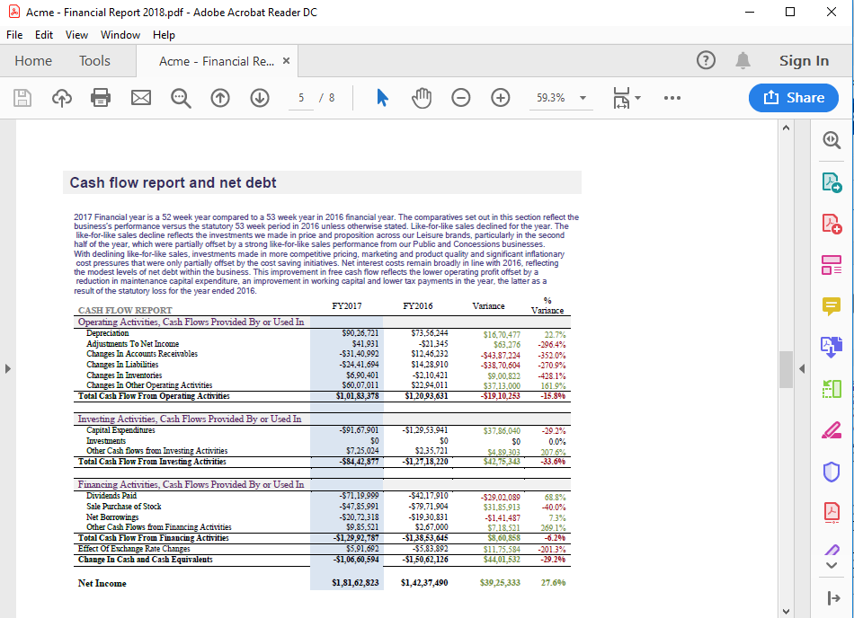Click the 'Net Income' row label

(102, 583)
